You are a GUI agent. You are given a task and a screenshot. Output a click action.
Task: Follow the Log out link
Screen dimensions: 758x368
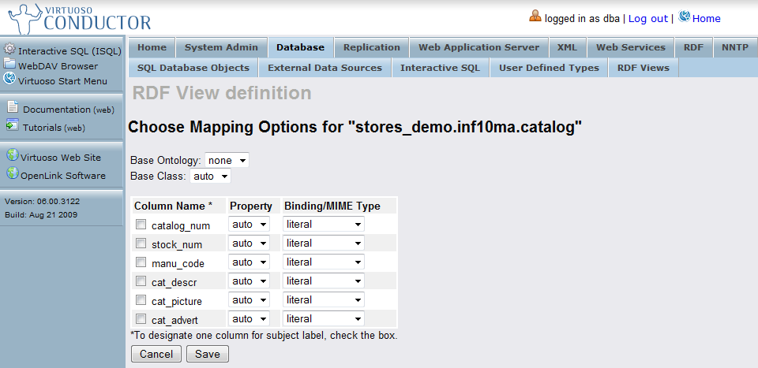[647, 18]
